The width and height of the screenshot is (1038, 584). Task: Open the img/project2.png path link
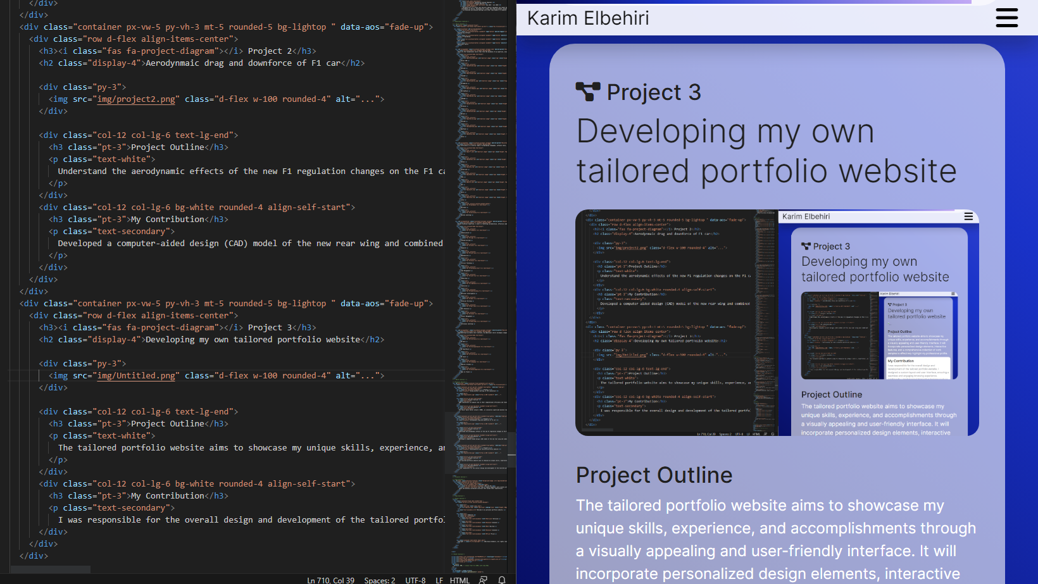point(136,99)
